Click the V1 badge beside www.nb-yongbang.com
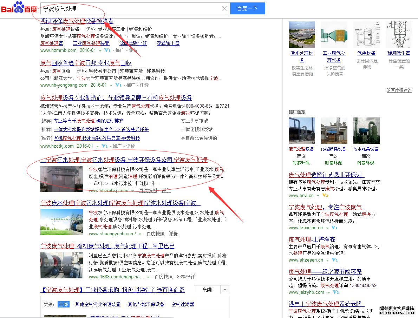The height and width of the screenshot is (318, 418). click(118, 85)
